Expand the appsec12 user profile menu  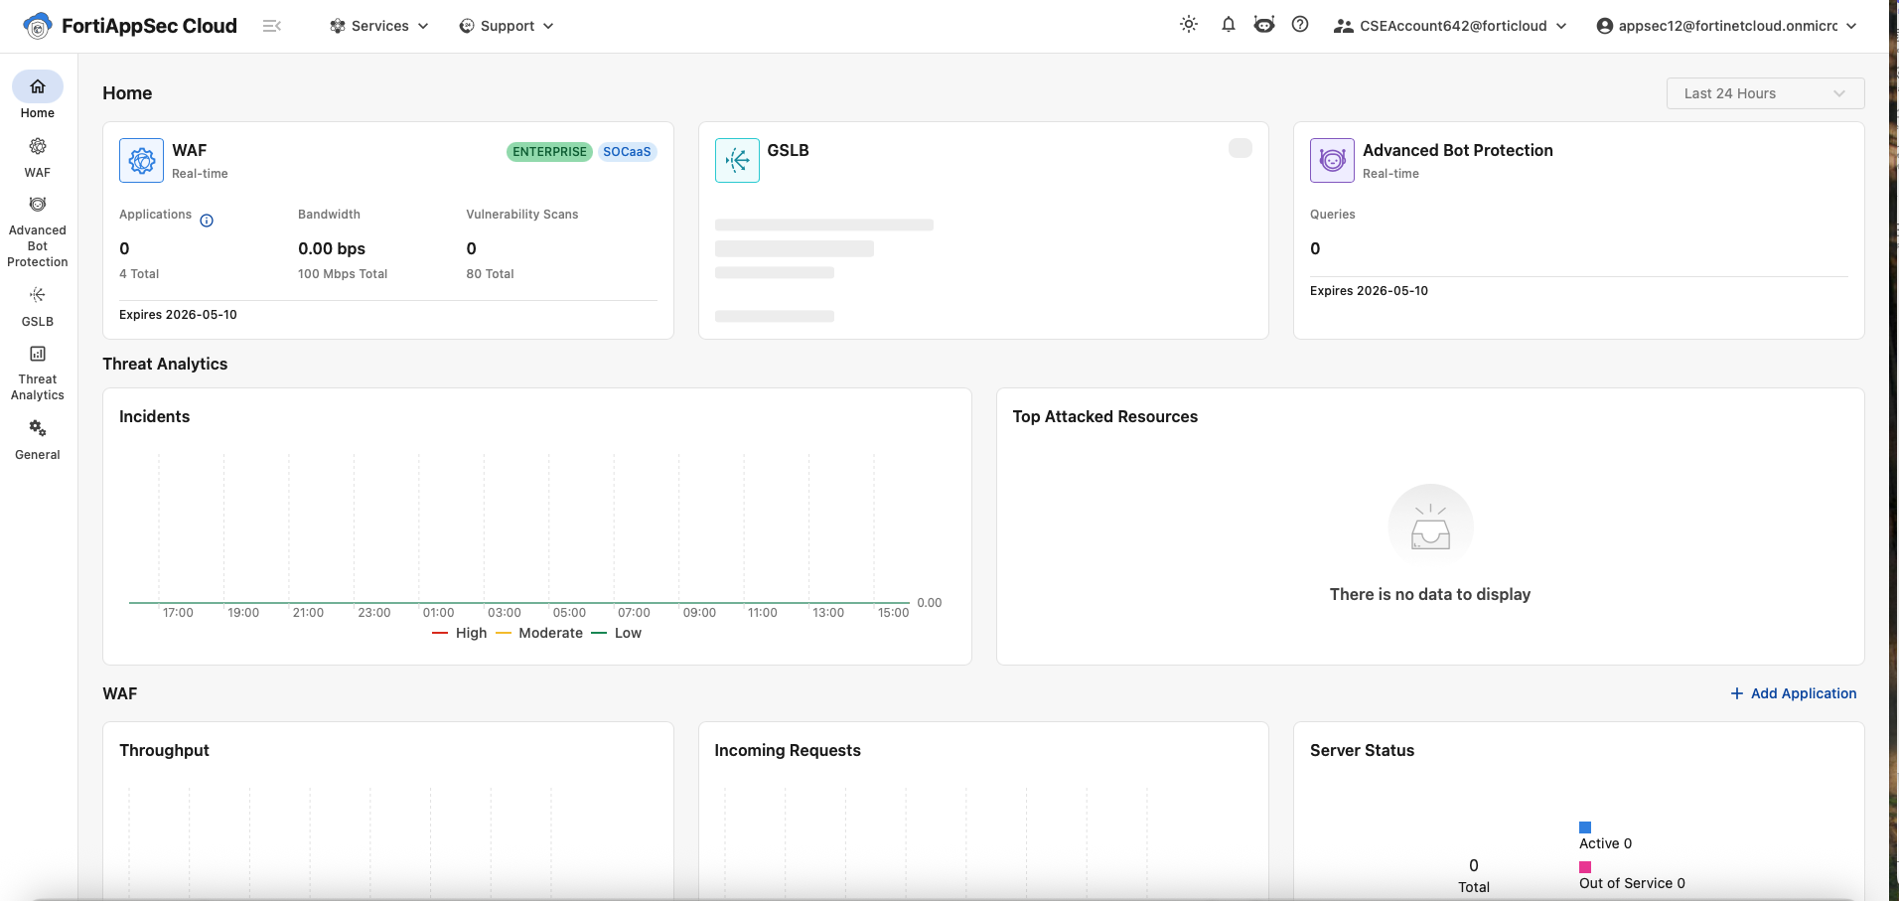tap(1726, 26)
